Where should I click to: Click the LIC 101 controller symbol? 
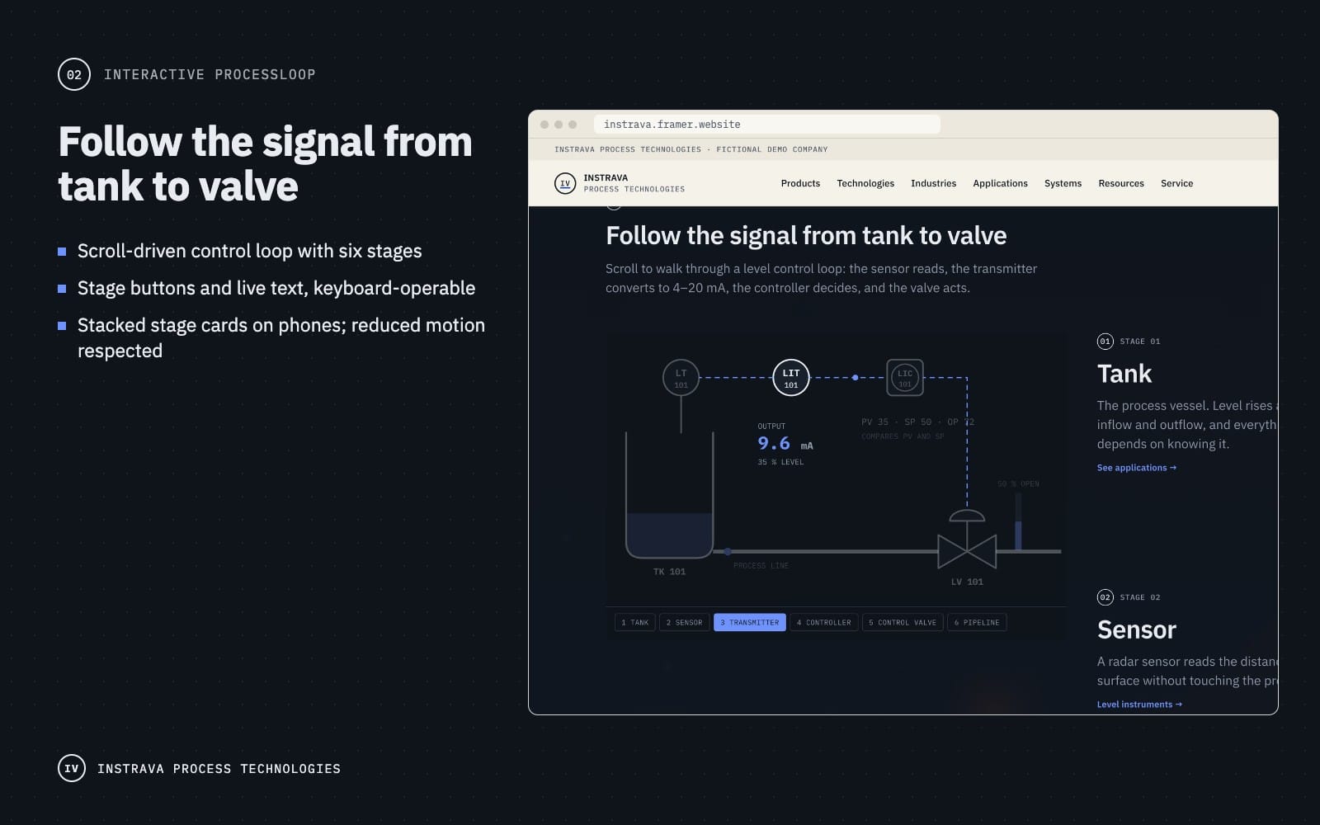tap(905, 378)
